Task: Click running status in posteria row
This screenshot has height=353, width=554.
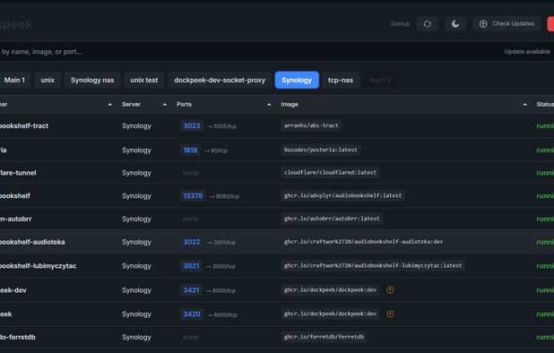Action: coord(545,150)
